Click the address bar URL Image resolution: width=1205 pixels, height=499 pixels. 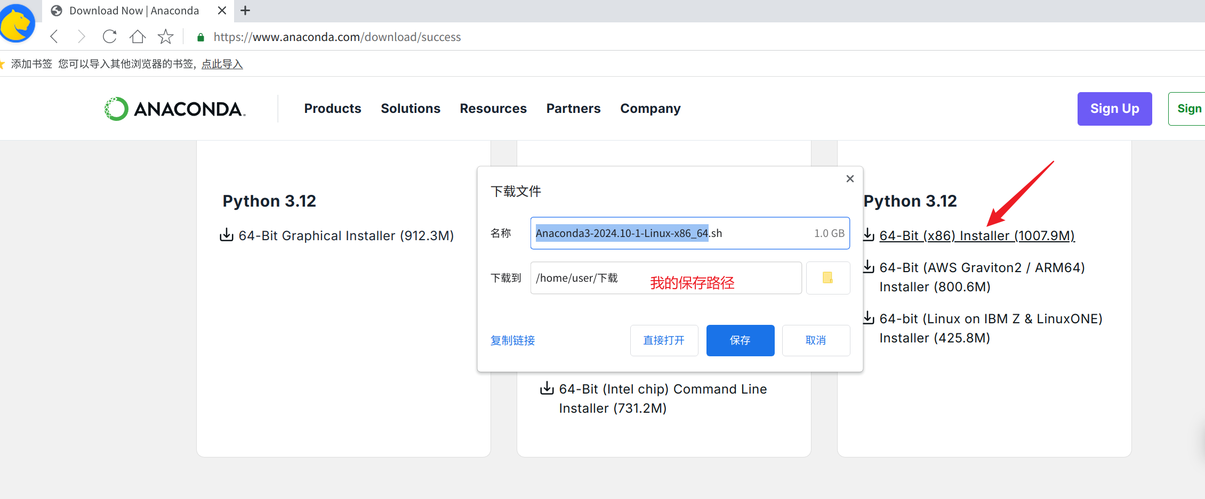(337, 37)
